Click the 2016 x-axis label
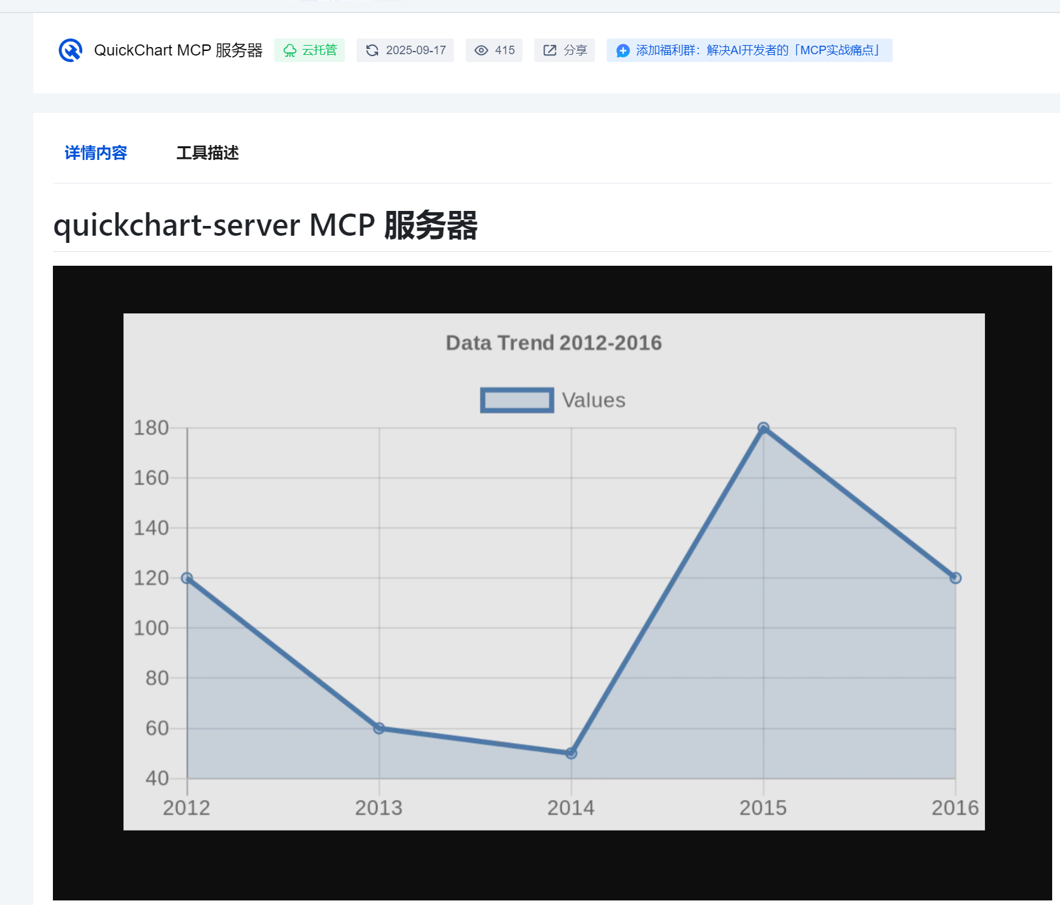 click(x=955, y=808)
